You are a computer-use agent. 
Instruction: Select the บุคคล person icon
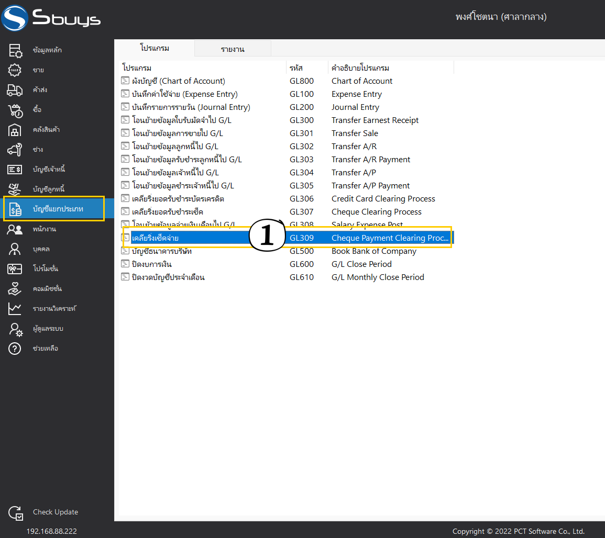15,249
